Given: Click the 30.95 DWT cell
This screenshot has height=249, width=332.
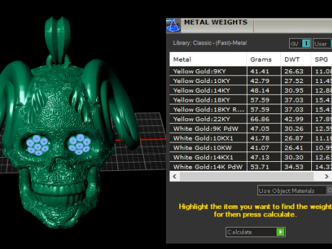Looking at the screenshot, I should click(296, 91).
